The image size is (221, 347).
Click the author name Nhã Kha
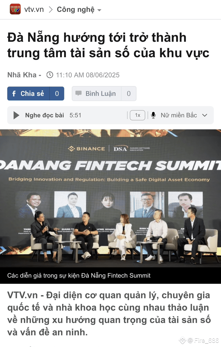pyautogui.click(x=22, y=75)
